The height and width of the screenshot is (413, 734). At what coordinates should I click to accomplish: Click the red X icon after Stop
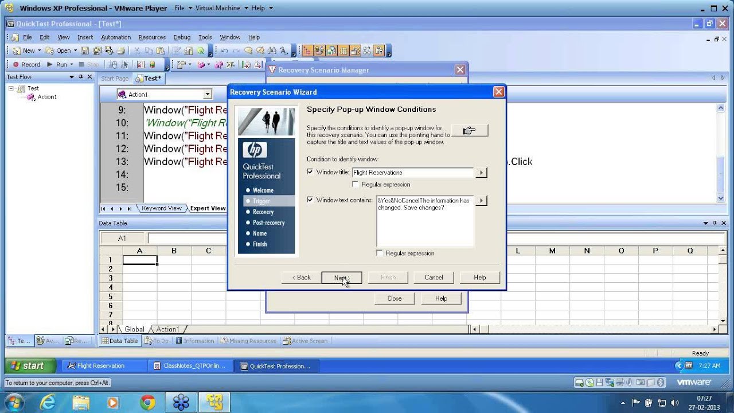(x=140, y=64)
